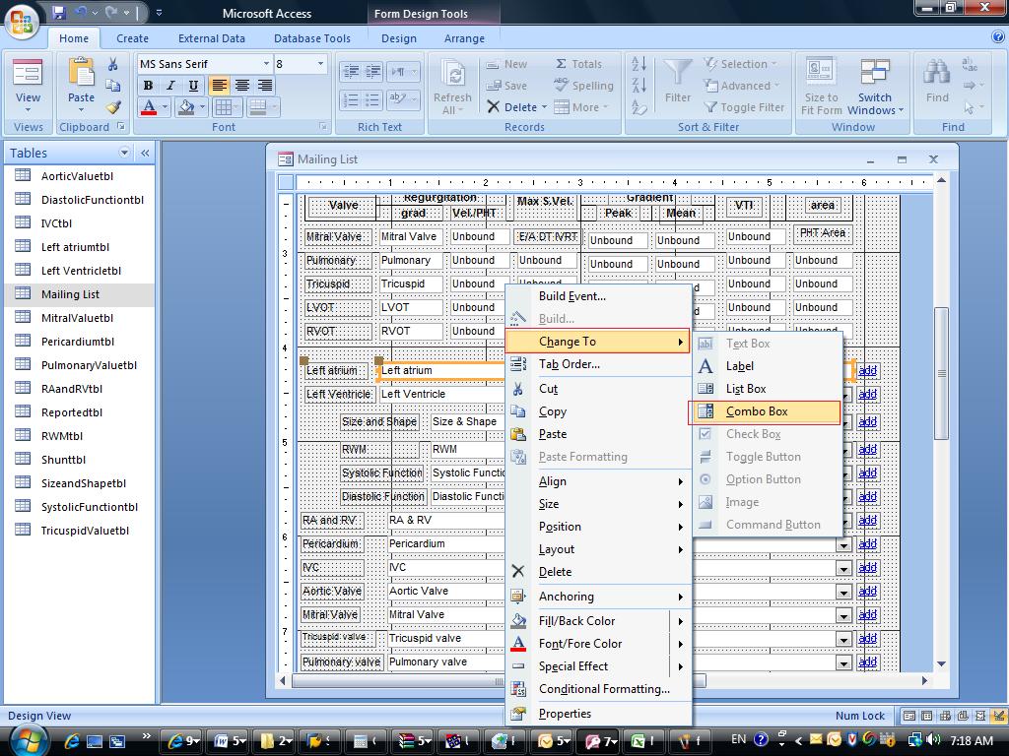Open the Arrange tab

464,38
